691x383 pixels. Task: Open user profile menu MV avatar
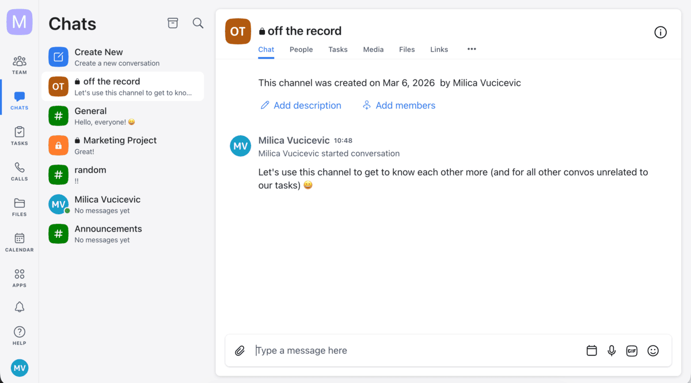coord(20,368)
